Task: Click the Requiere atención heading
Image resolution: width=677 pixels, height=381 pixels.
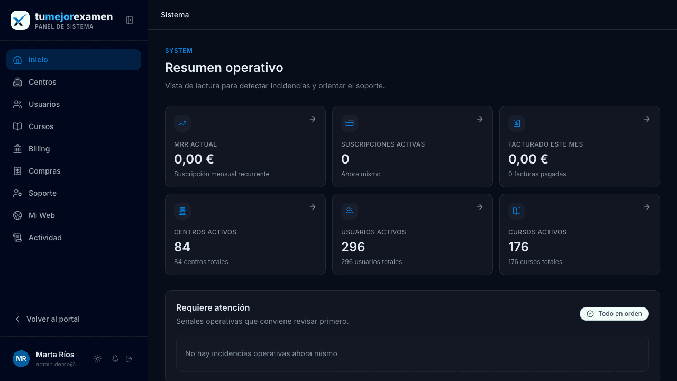Action: (213, 307)
